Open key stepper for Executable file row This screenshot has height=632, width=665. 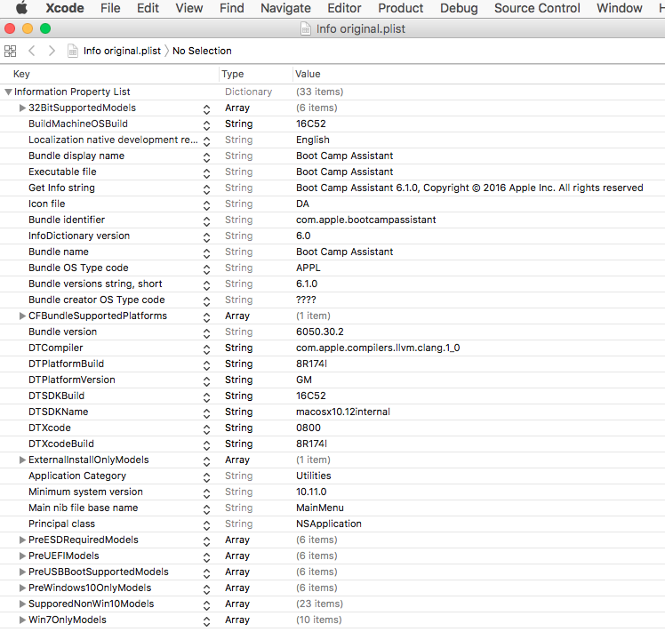click(x=206, y=173)
